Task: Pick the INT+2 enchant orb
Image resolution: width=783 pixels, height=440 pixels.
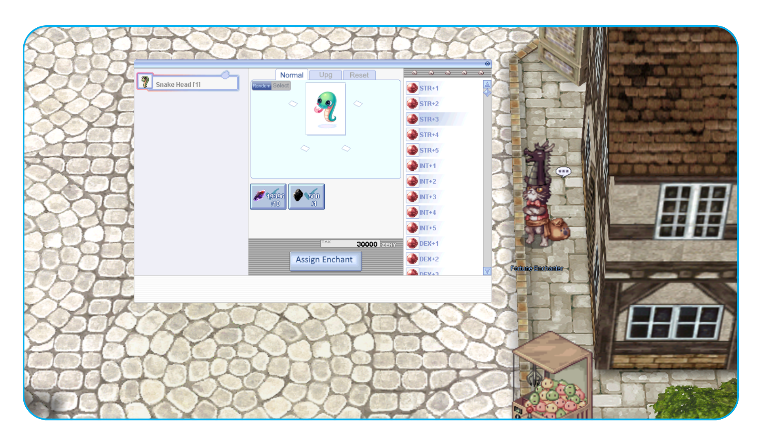Action: (x=412, y=181)
